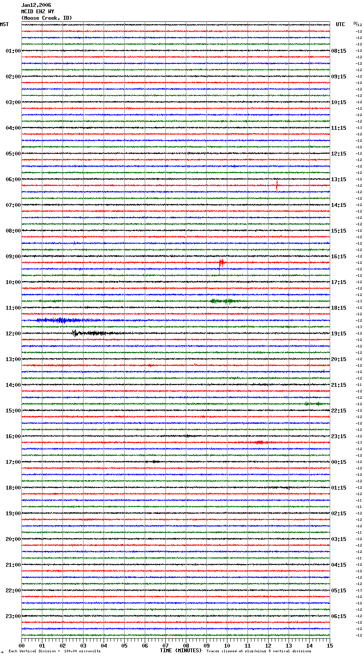
Task: Click the 14:15 UTC time label
Action: (x=339, y=205)
